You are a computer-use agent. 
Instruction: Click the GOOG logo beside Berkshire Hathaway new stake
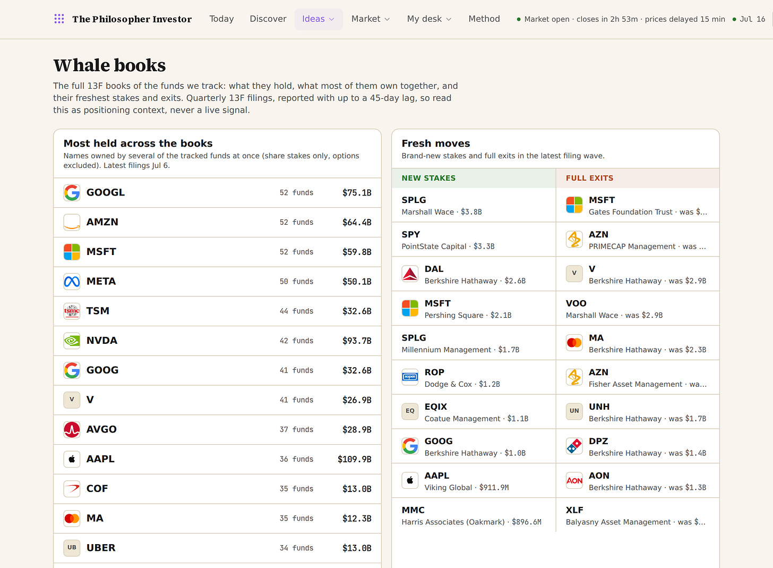[410, 446]
